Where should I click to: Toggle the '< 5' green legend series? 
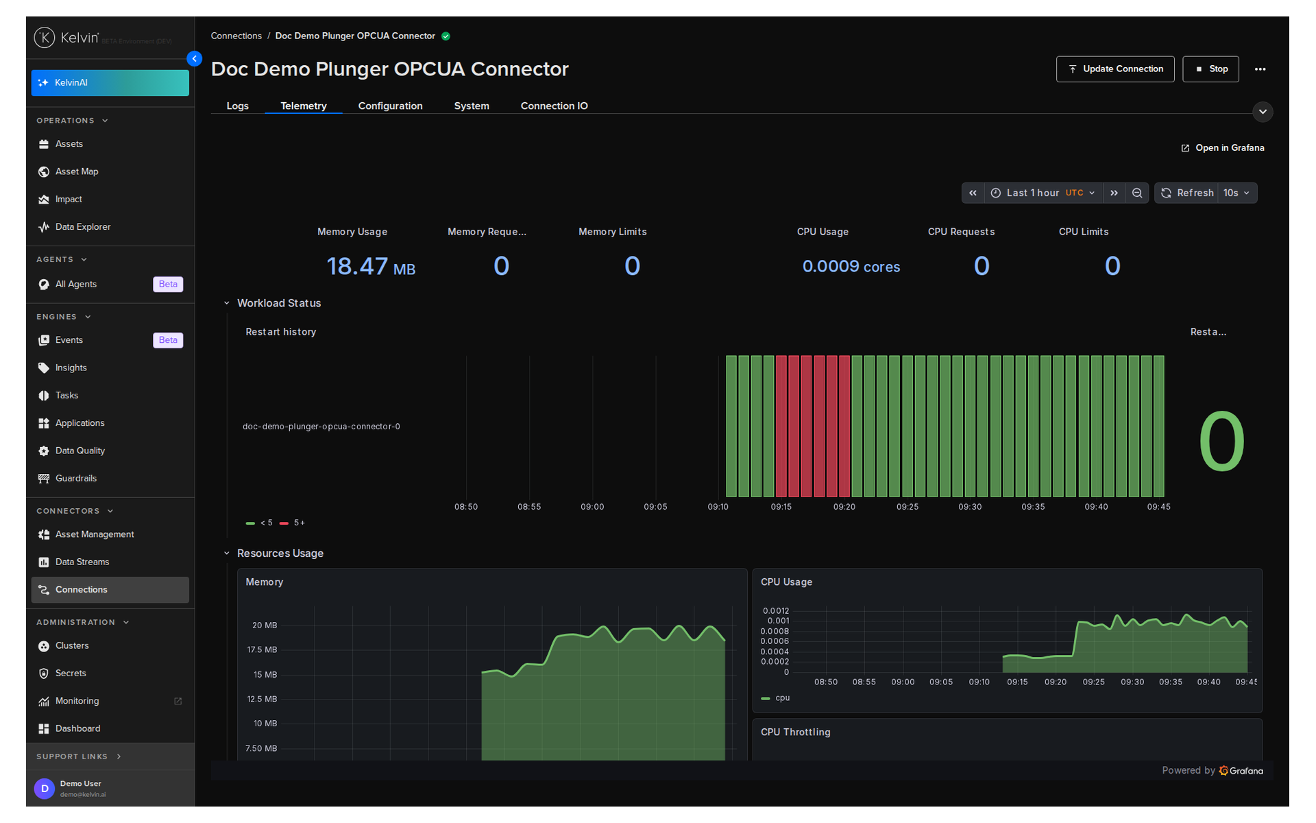tap(259, 523)
